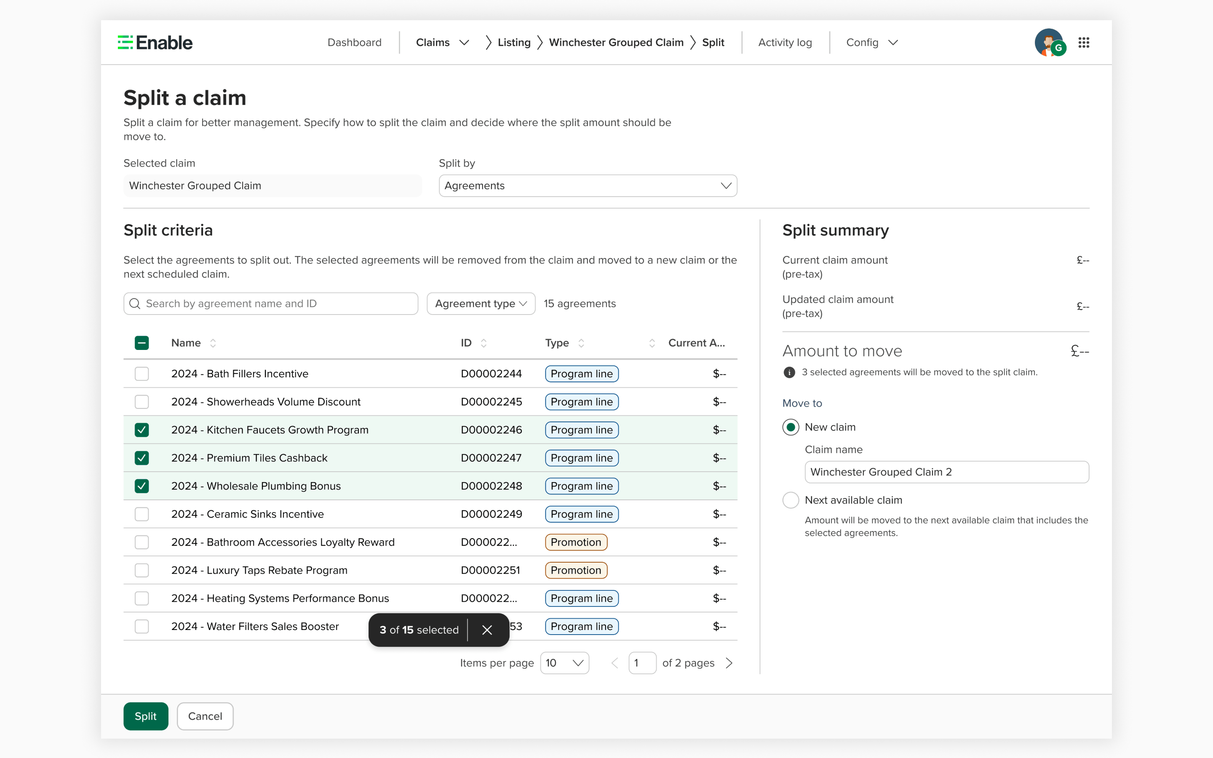Viewport: 1213px width, 758px height.
Task: Open the Items per page dropdown
Action: click(564, 663)
